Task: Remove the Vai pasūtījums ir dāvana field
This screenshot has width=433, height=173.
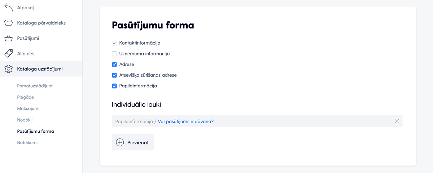Action: (397, 121)
